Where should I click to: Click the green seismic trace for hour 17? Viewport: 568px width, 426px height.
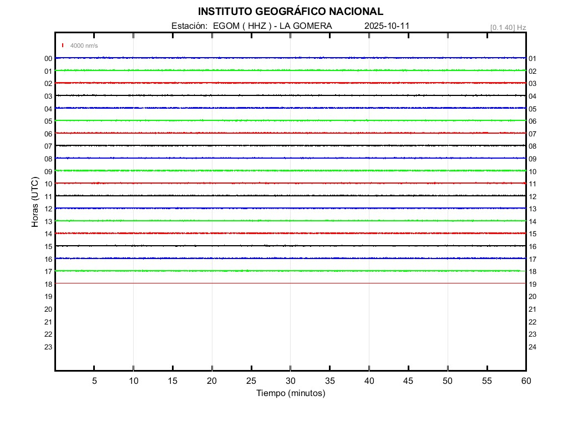(x=290, y=271)
